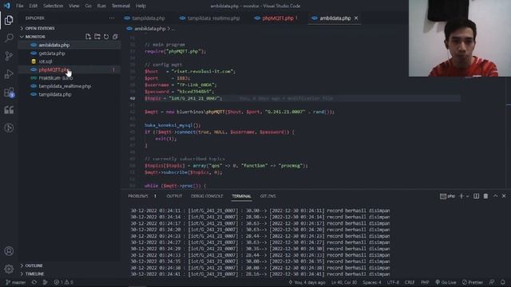Open the Run menu
This screenshot has height=287, width=511.
click(101, 6)
